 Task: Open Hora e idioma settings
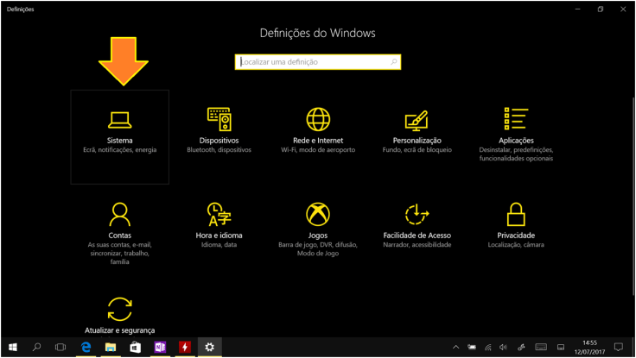(x=219, y=223)
